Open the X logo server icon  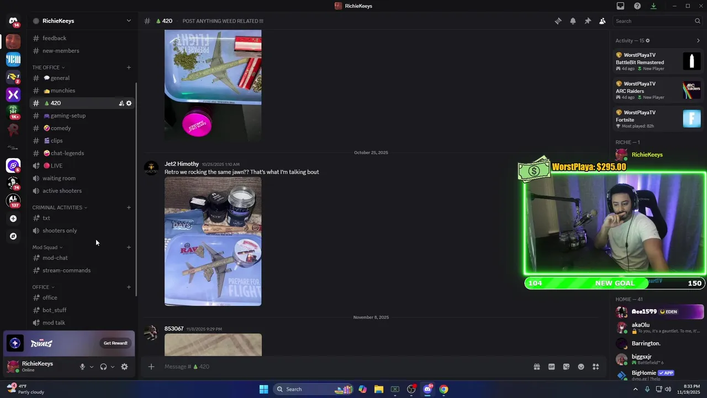[x=13, y=95]
